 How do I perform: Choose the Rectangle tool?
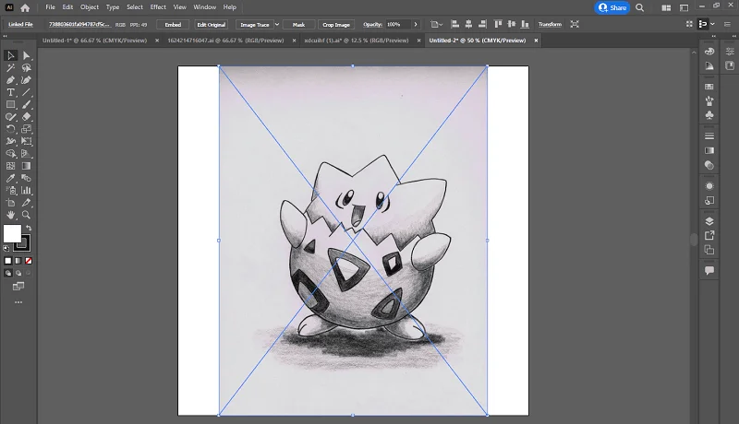[10, 105]
